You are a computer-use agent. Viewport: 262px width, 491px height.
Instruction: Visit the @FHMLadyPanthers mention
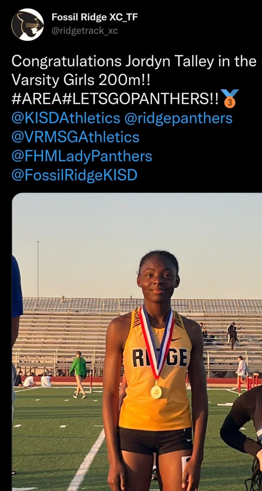point(82,156)
